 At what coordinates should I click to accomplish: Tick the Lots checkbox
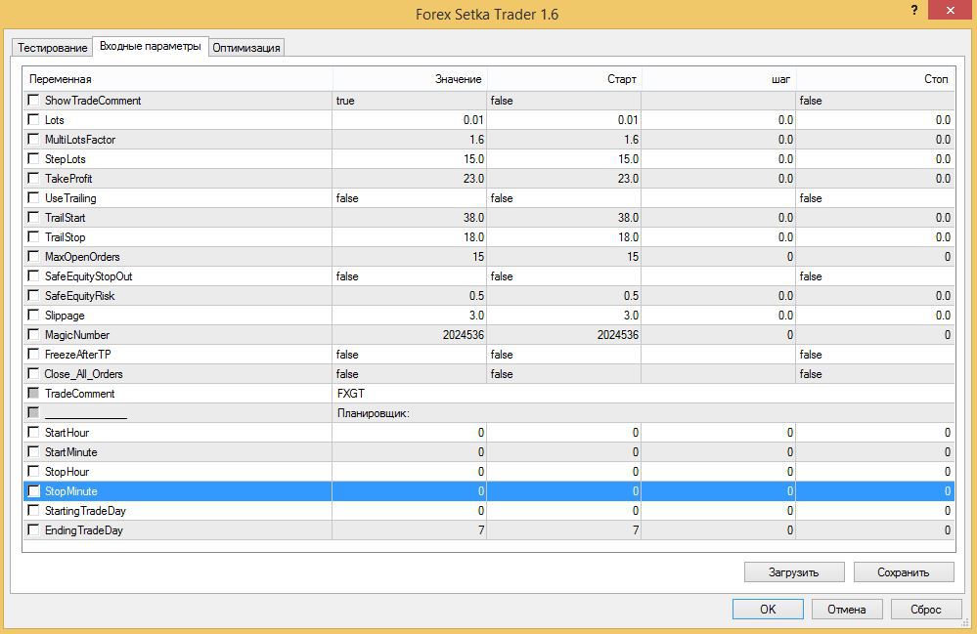(33, 119)
